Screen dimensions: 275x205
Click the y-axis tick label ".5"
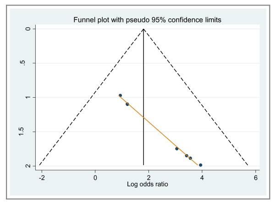27,63
